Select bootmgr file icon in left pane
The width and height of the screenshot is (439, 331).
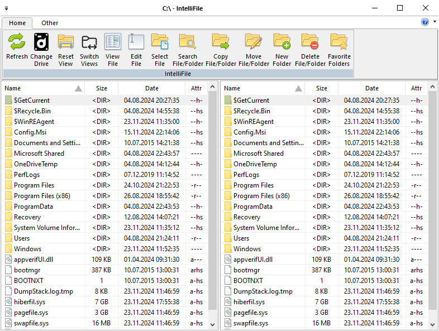[x=8, y=270]
